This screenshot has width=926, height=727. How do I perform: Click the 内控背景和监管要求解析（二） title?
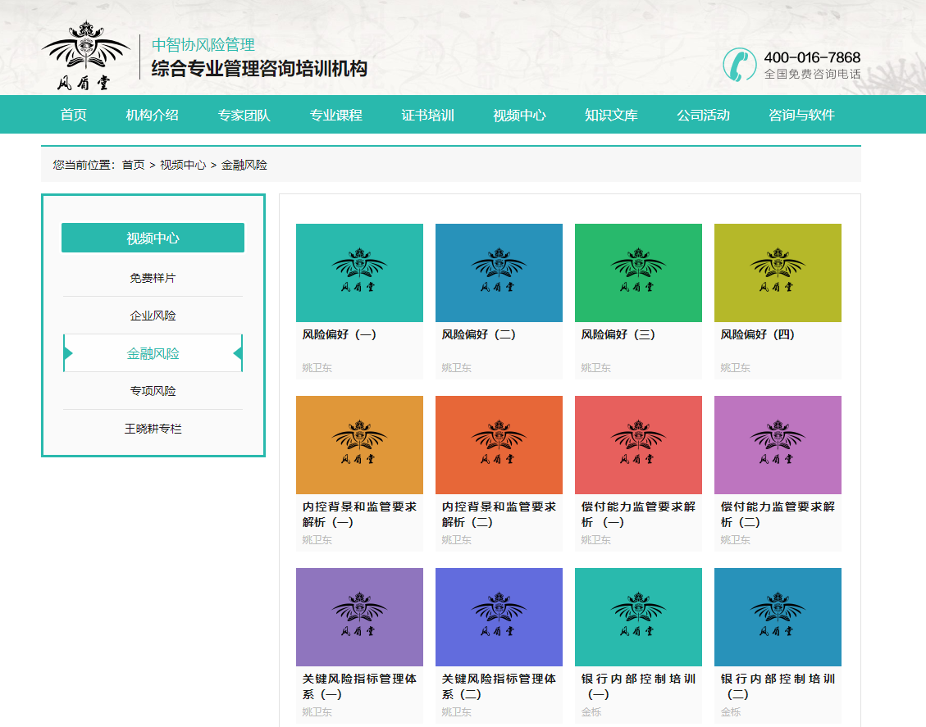point(499,515)
